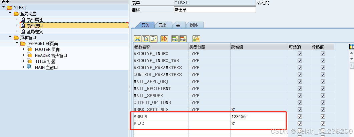Click the %PAGE1 page folder icon

point(23,44)
